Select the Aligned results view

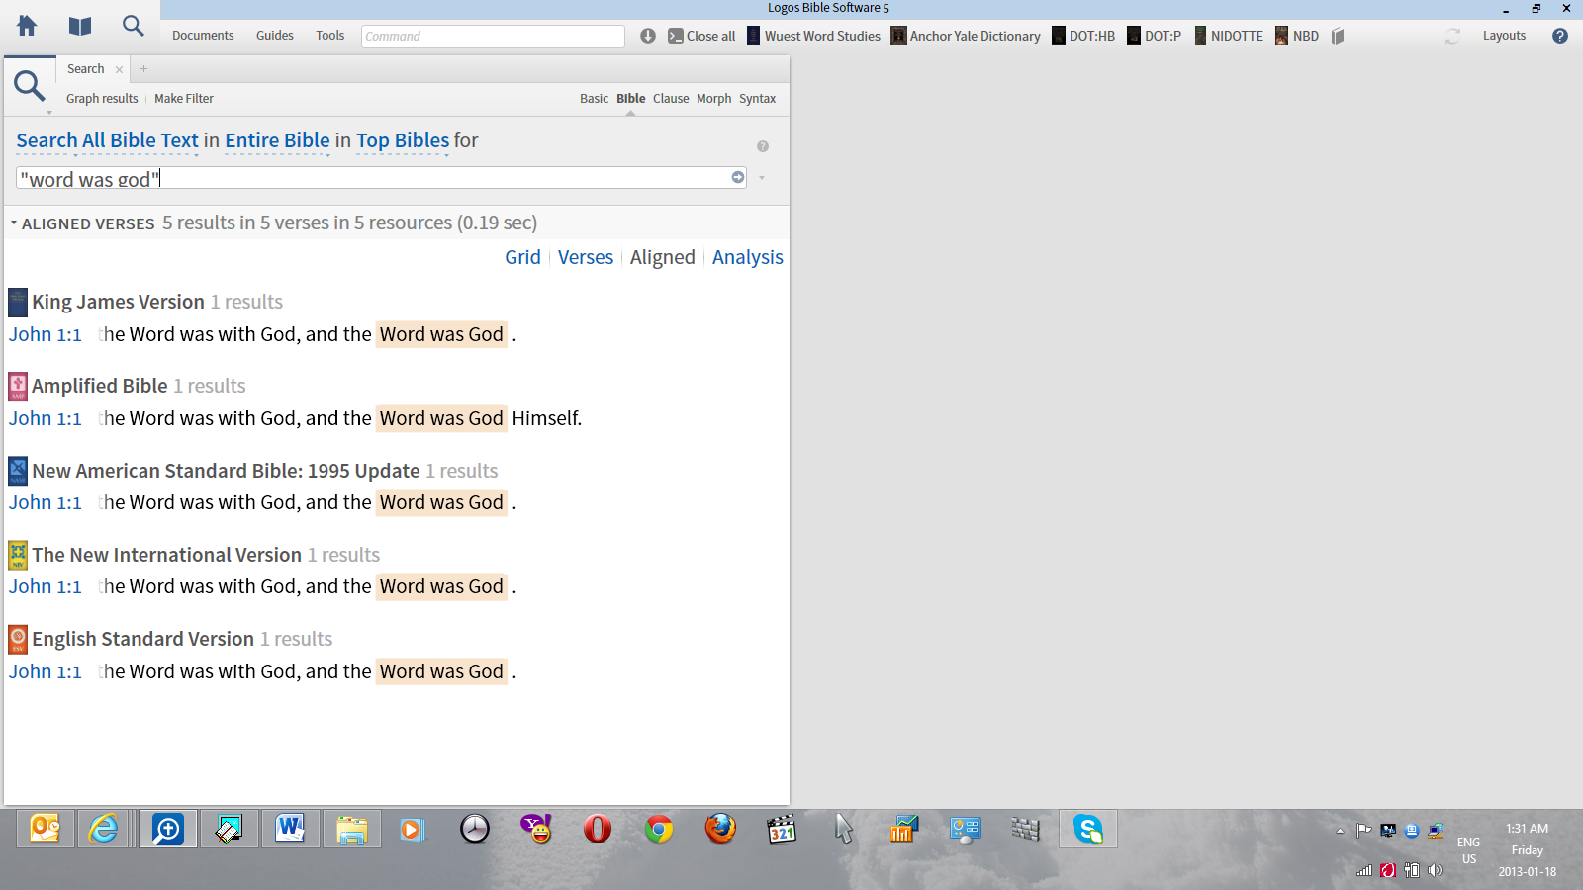663,257
